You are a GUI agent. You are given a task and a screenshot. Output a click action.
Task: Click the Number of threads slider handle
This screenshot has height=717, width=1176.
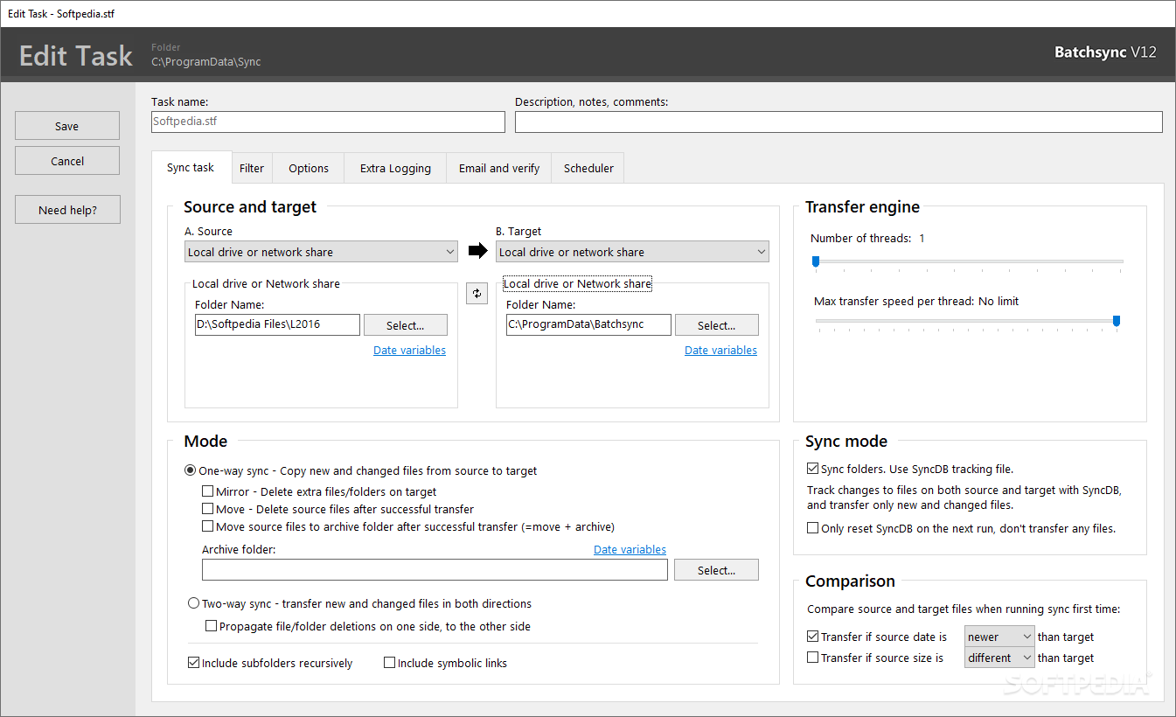tap(816, 261)
